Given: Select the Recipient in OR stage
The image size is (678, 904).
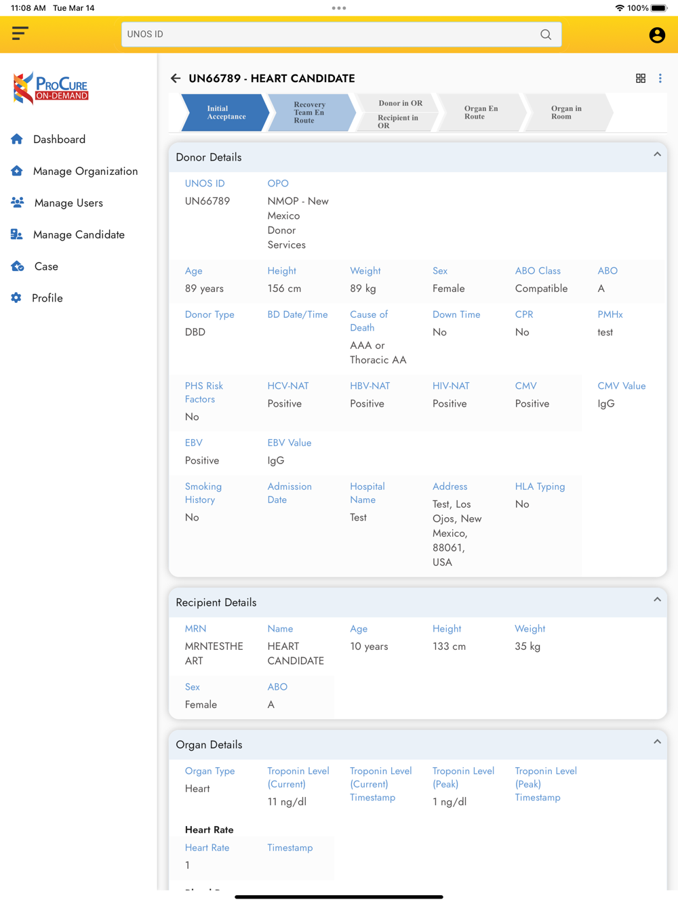Looking at the screenshot, I should (398, 121).
